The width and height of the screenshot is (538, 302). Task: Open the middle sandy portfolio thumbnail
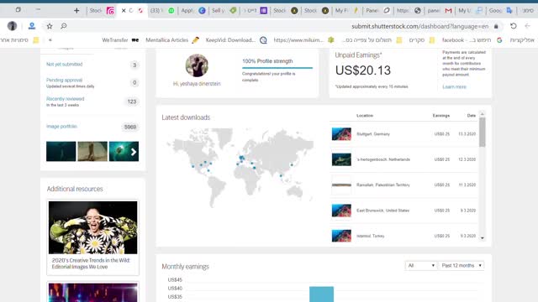click(x=92, y=151)
